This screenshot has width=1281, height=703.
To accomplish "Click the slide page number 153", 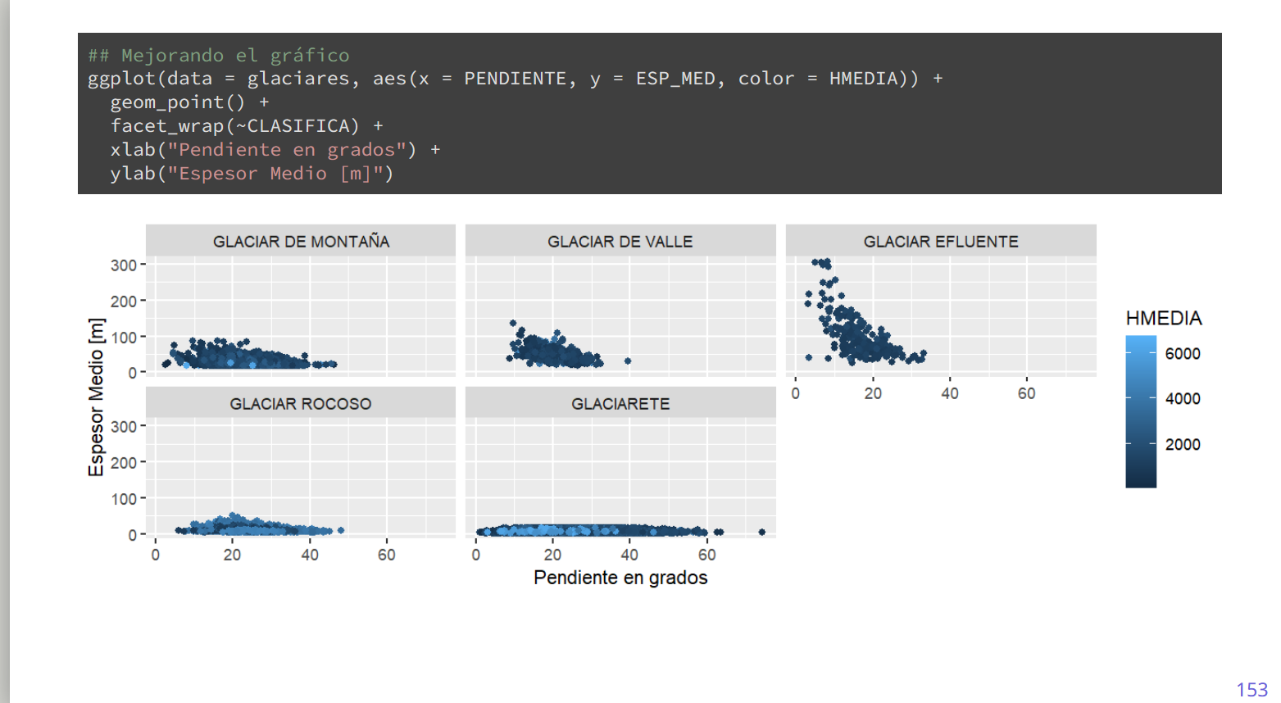I will [x=1251, y=689].
